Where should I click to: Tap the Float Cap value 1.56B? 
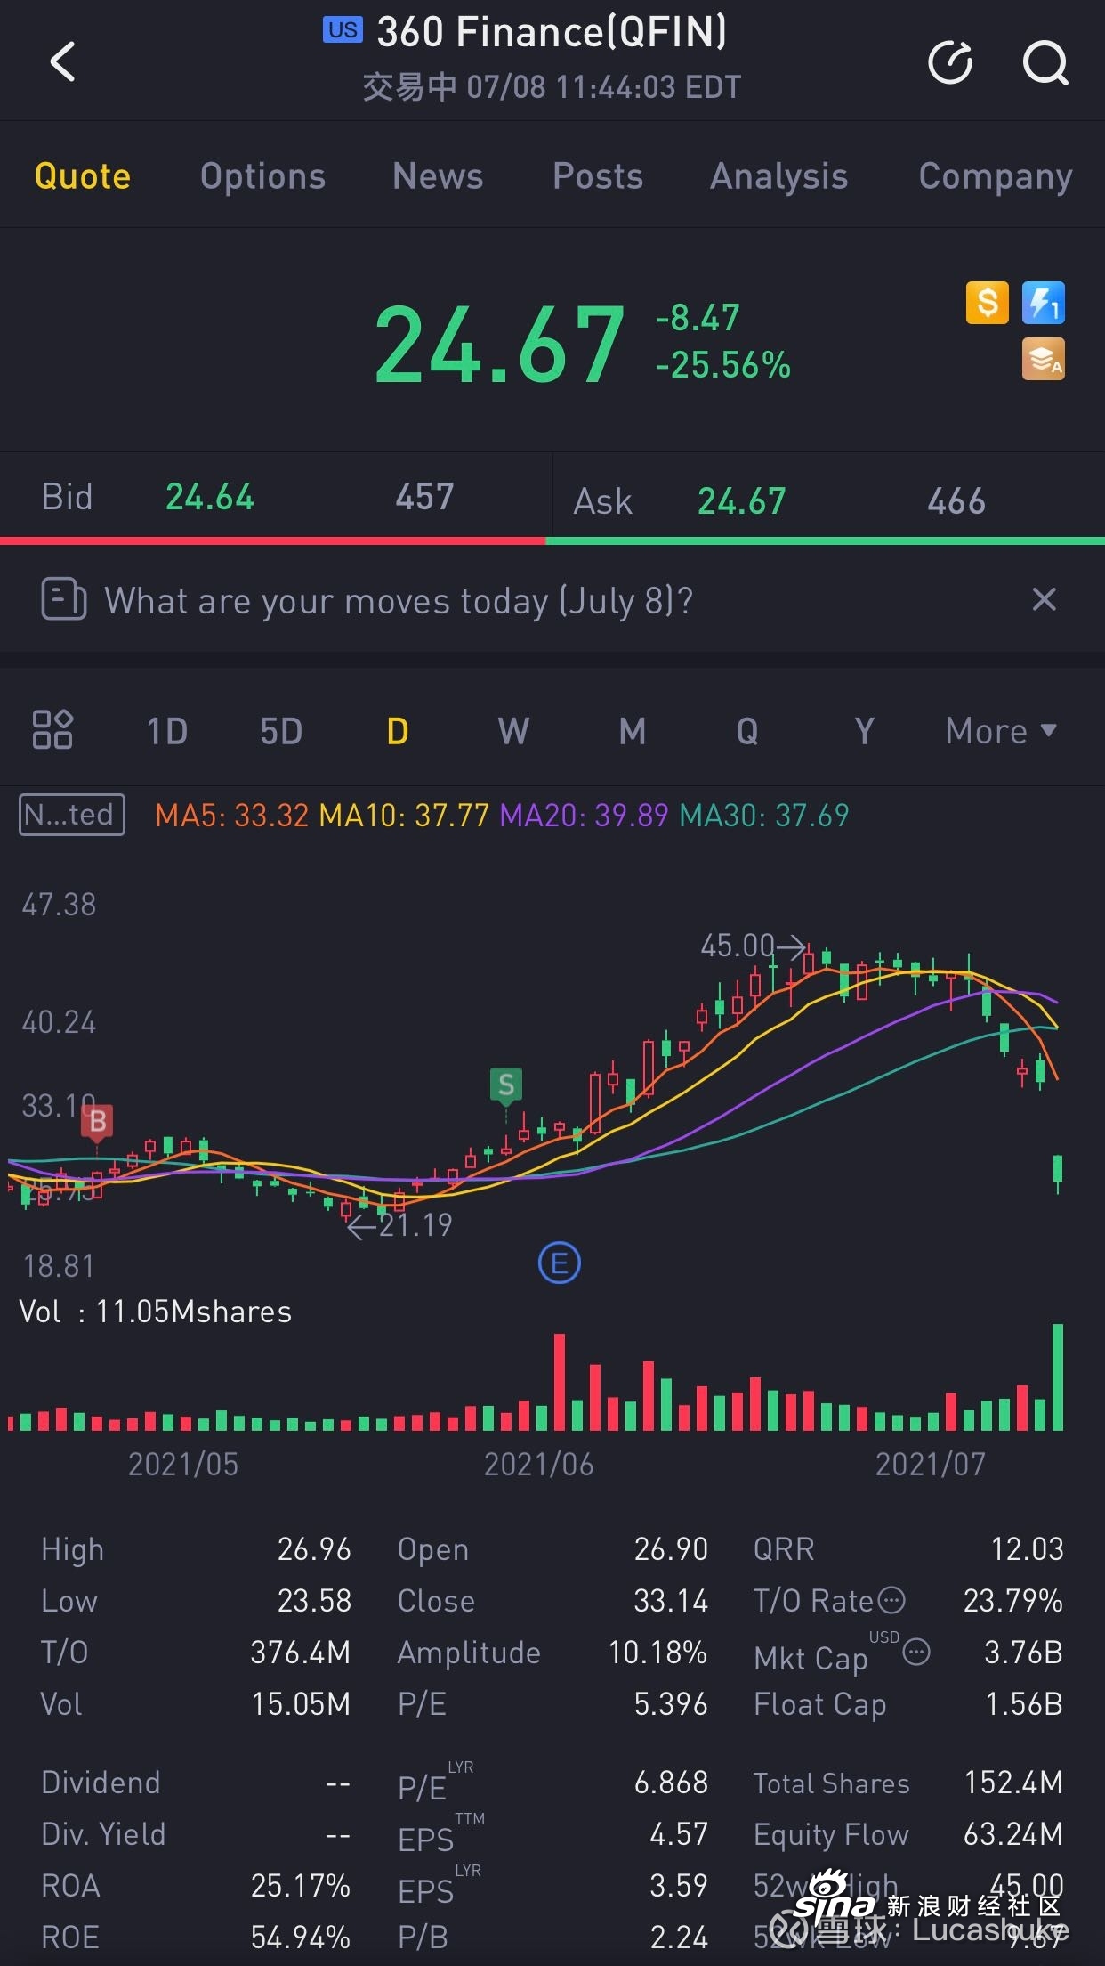click(x=1024, y=1704)
